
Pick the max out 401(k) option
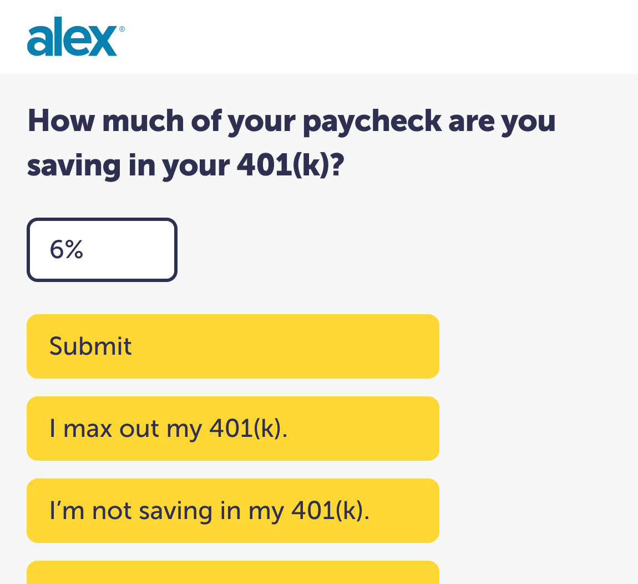point(233,429)
